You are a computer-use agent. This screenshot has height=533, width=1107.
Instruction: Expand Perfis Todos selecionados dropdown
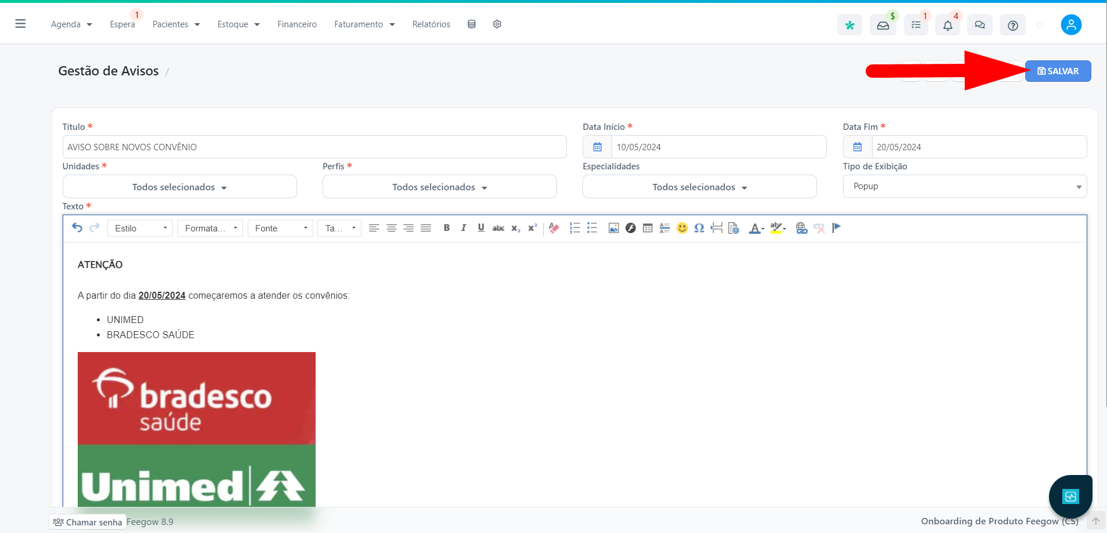pyautogui.click(x=440, y=187)
